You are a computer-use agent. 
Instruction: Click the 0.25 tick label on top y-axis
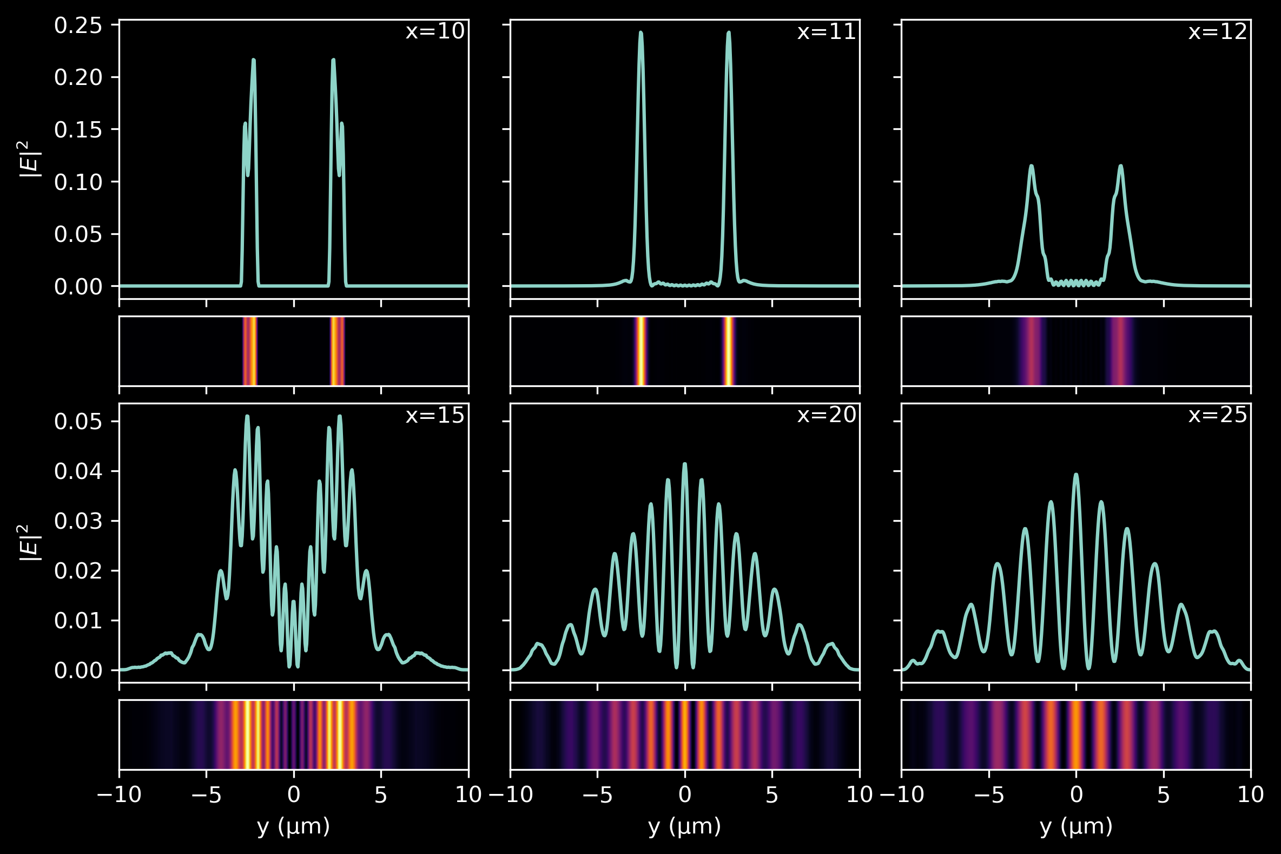(78, 25)
